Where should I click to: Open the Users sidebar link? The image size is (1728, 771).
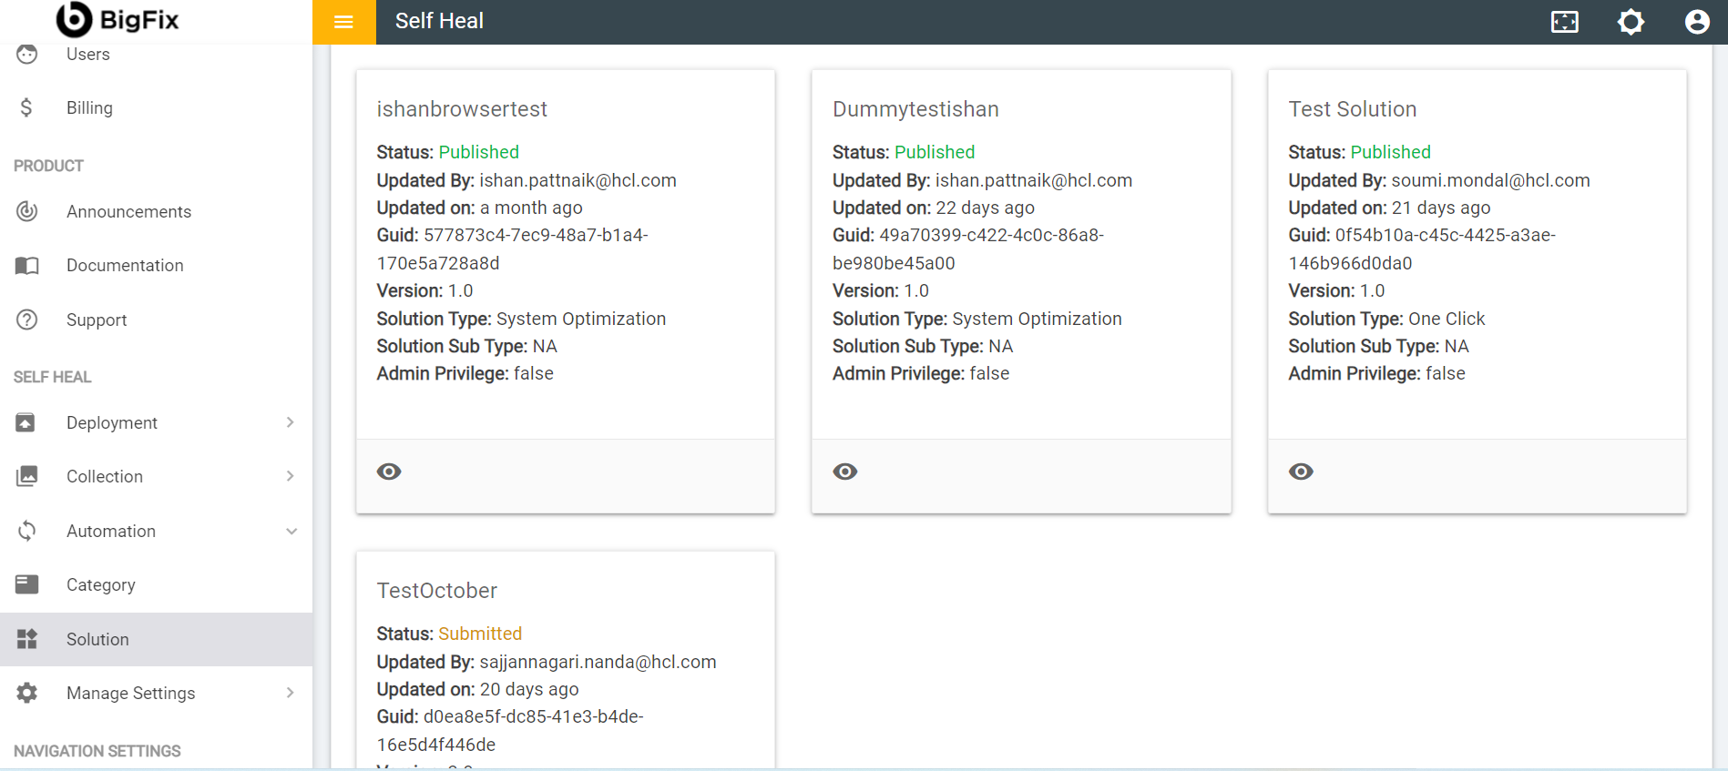point(87,55)
